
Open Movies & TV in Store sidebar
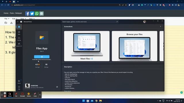[19, 45]
